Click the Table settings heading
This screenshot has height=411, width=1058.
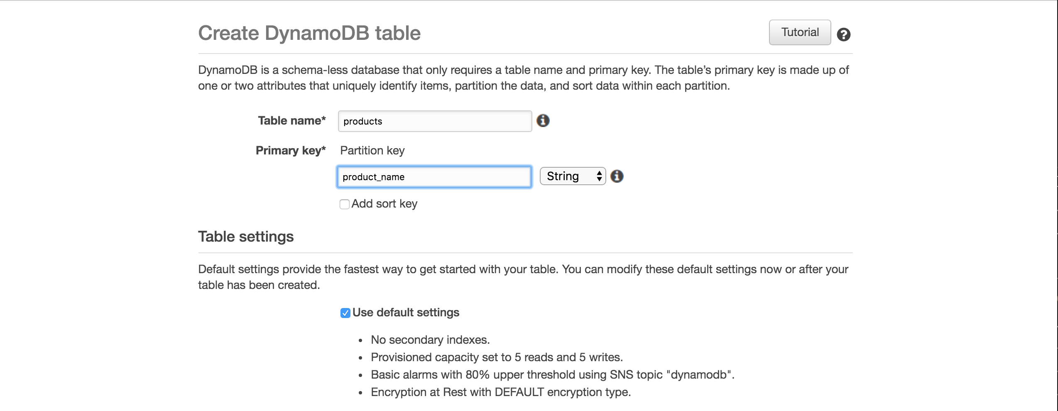[246, 237]
